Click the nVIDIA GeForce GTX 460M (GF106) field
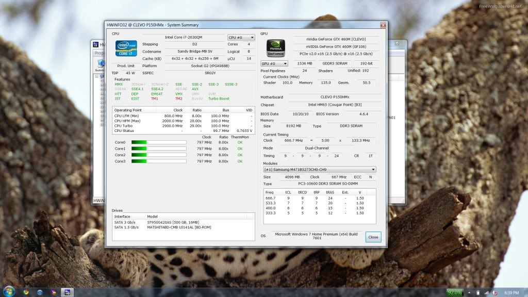 (336, 47)
